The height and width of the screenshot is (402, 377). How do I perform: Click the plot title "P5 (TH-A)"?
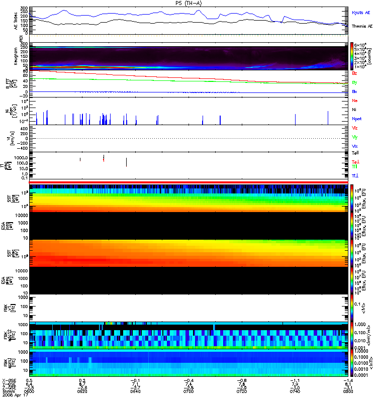point(189,3)
